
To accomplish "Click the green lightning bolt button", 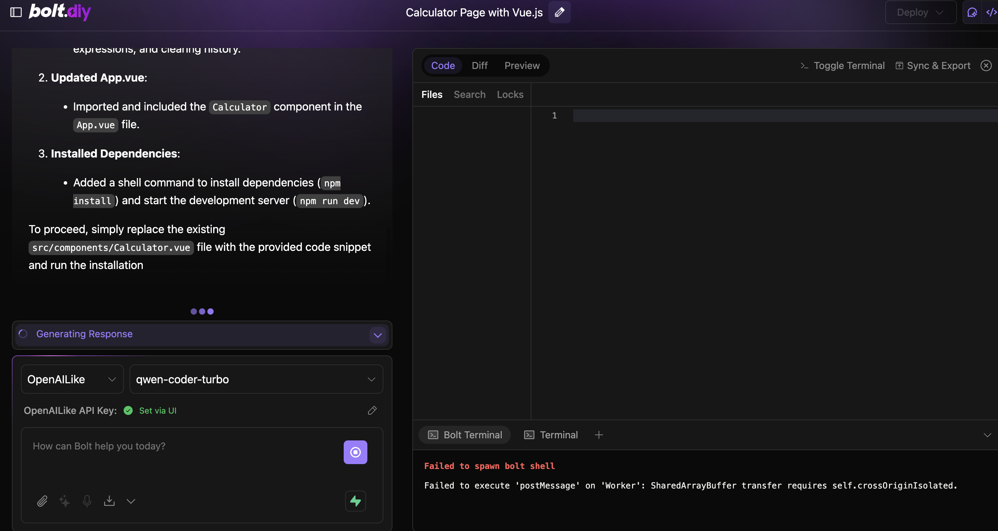I will 355,501.
